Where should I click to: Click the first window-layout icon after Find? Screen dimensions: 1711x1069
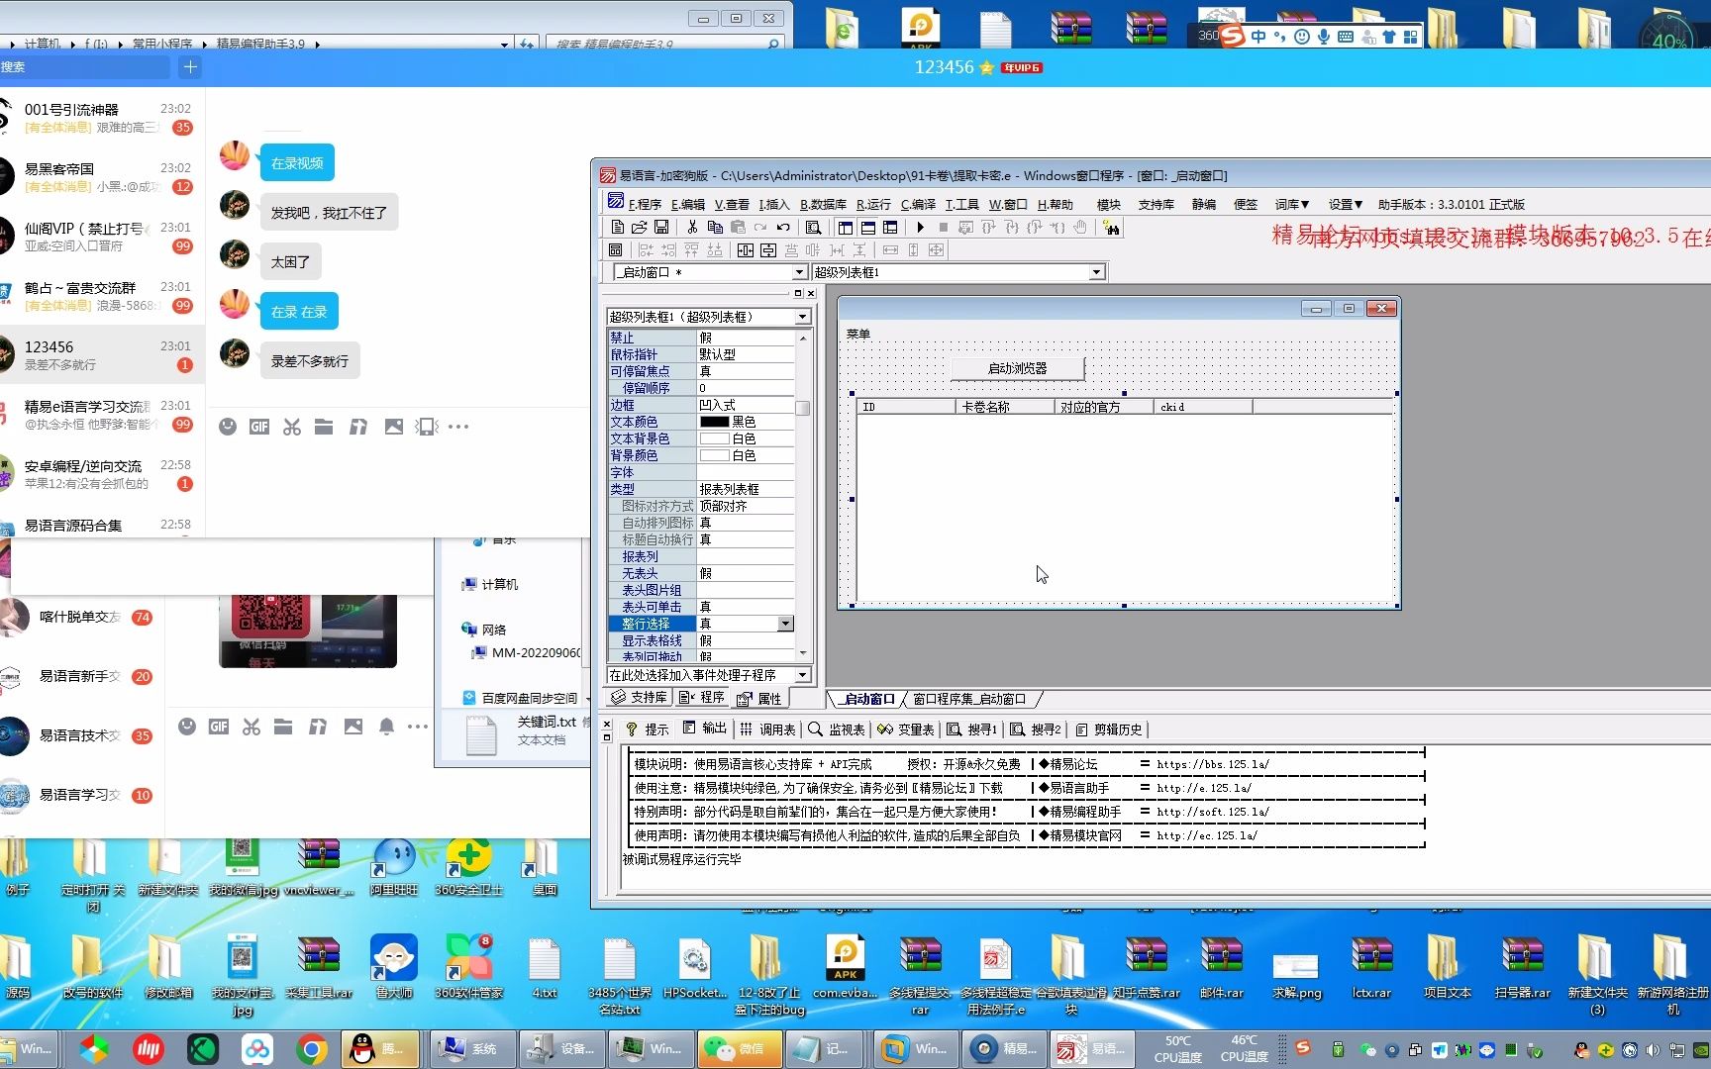pyautogui.click(x=846, y=228)
